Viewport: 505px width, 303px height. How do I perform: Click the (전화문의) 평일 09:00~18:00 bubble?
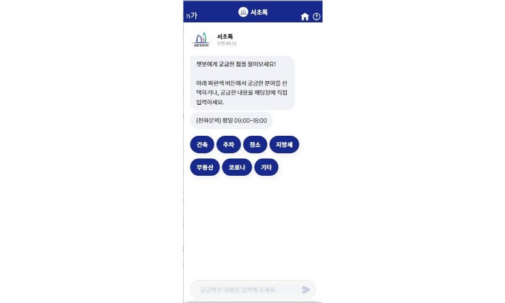tap(231, 121)
